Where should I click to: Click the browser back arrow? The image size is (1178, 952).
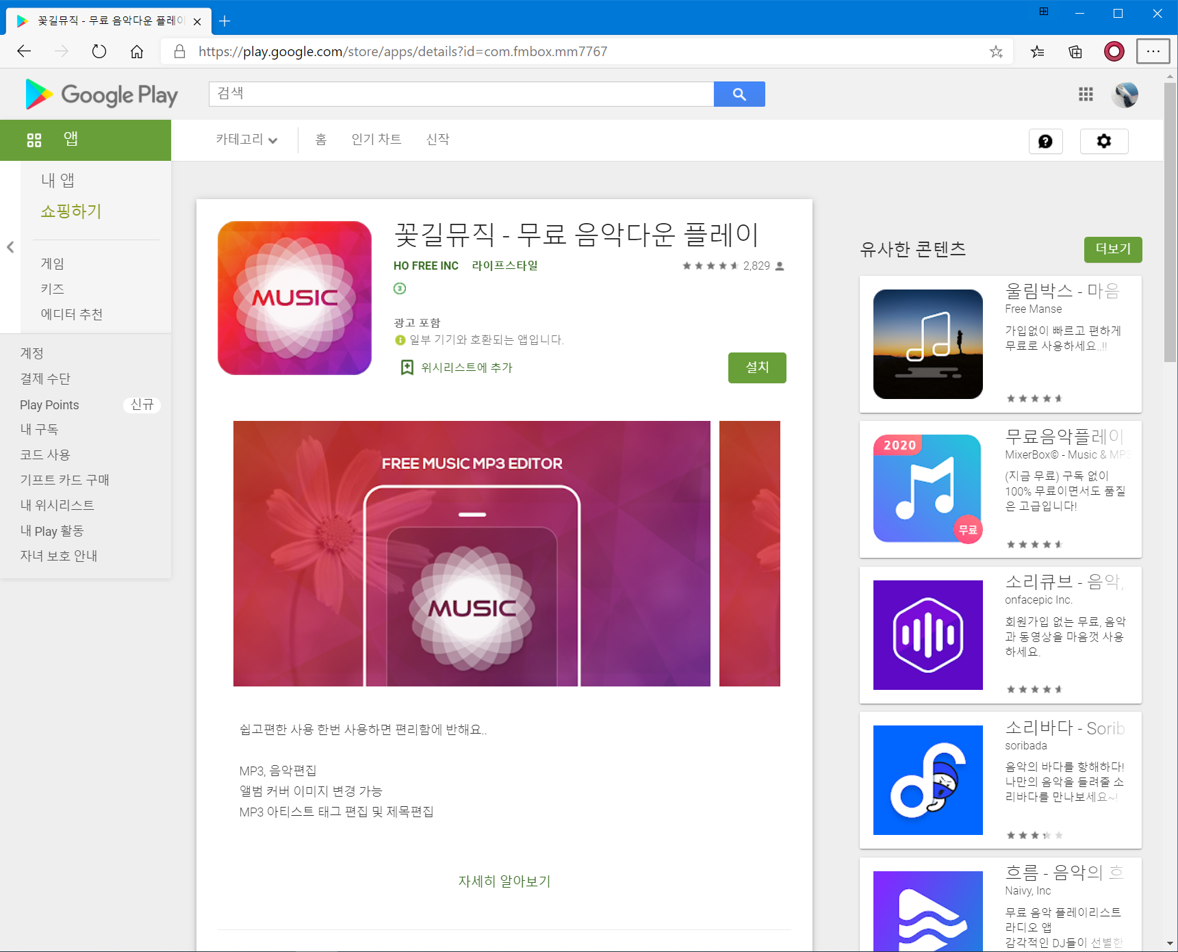pyautogui.click(x=24, y=51)
